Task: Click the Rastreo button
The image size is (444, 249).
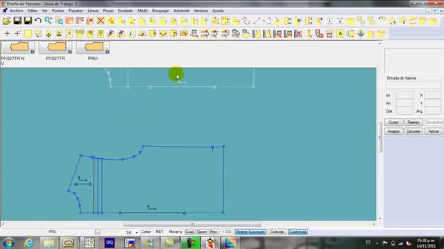Action: pos(413,122)
